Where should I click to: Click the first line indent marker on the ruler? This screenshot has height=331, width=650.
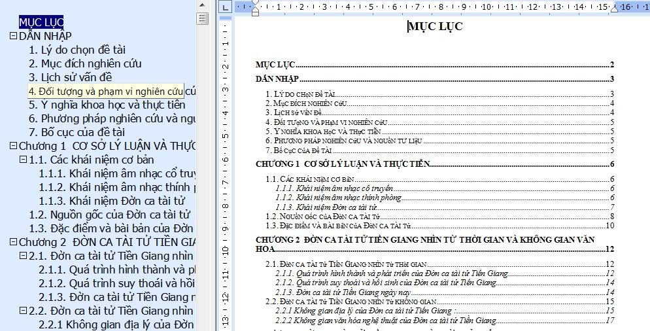[255, 4]
